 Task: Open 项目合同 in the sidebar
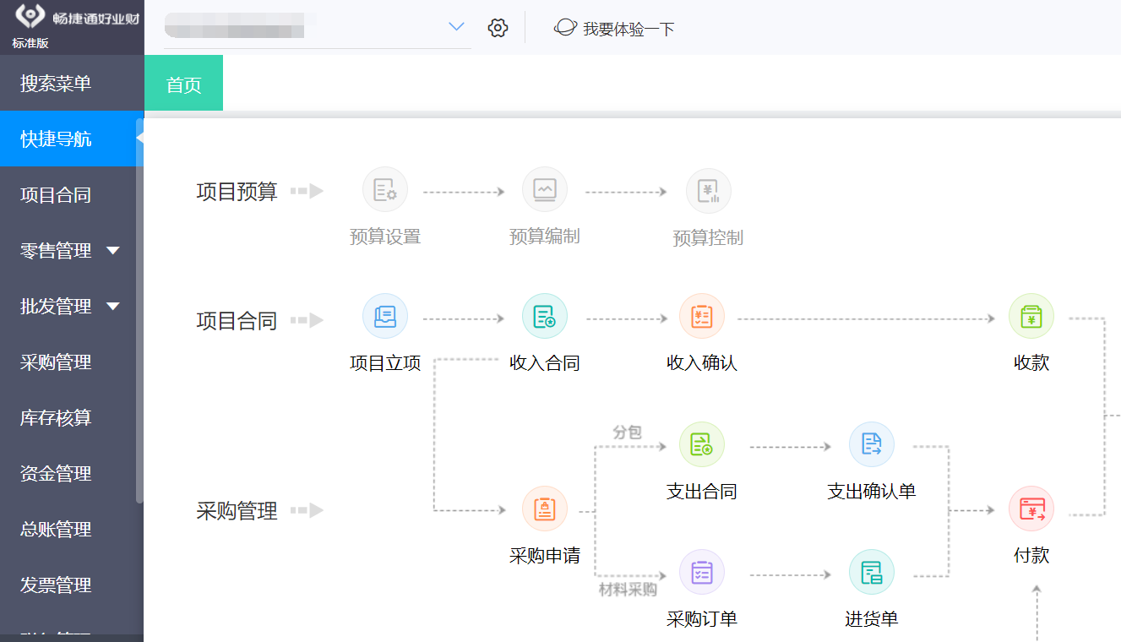[x=72, y=194]
